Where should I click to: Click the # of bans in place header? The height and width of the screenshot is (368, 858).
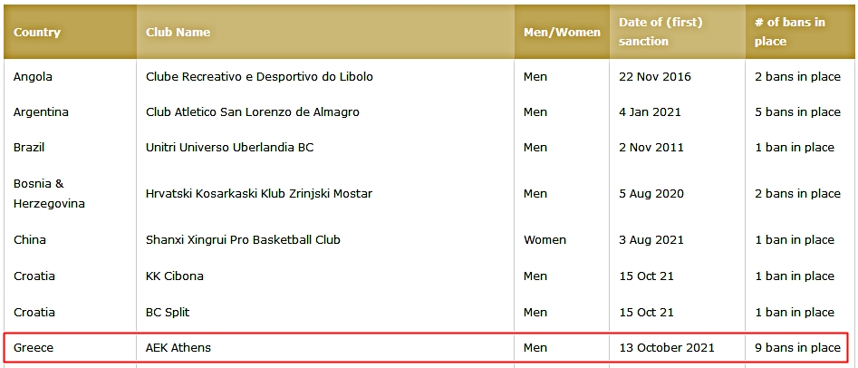tap(790, 32)
